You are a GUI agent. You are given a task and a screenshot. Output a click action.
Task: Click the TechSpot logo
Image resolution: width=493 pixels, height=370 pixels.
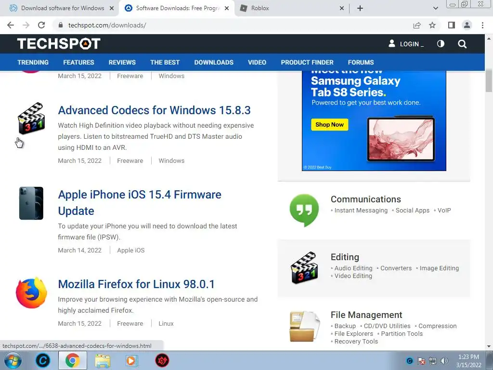[x=59, y=44]
